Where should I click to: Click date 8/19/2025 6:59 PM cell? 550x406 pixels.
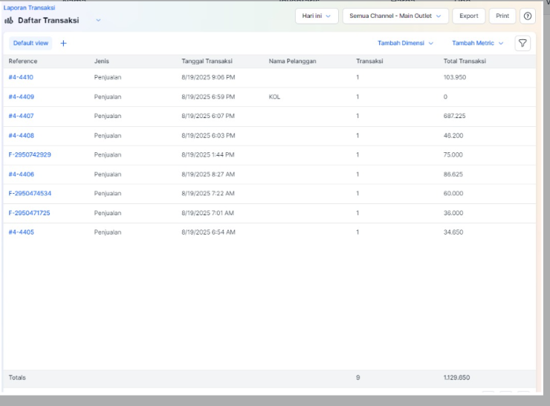tap(208, 97)
